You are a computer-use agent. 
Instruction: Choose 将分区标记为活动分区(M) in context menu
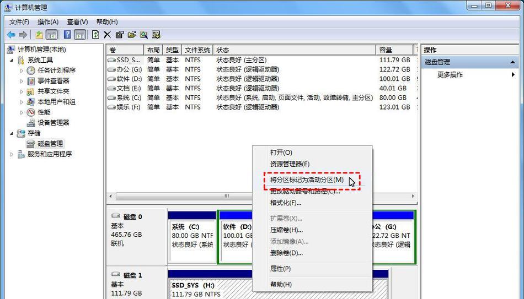312,180
